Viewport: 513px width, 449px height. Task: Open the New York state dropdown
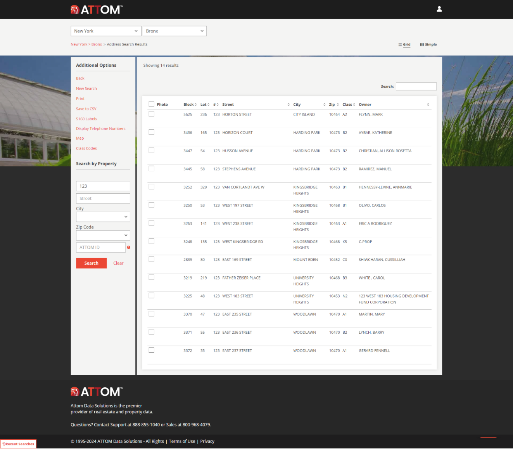(105, 31)
